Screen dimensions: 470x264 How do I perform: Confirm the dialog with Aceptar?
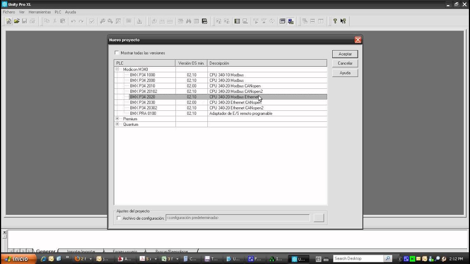[345, 54]
